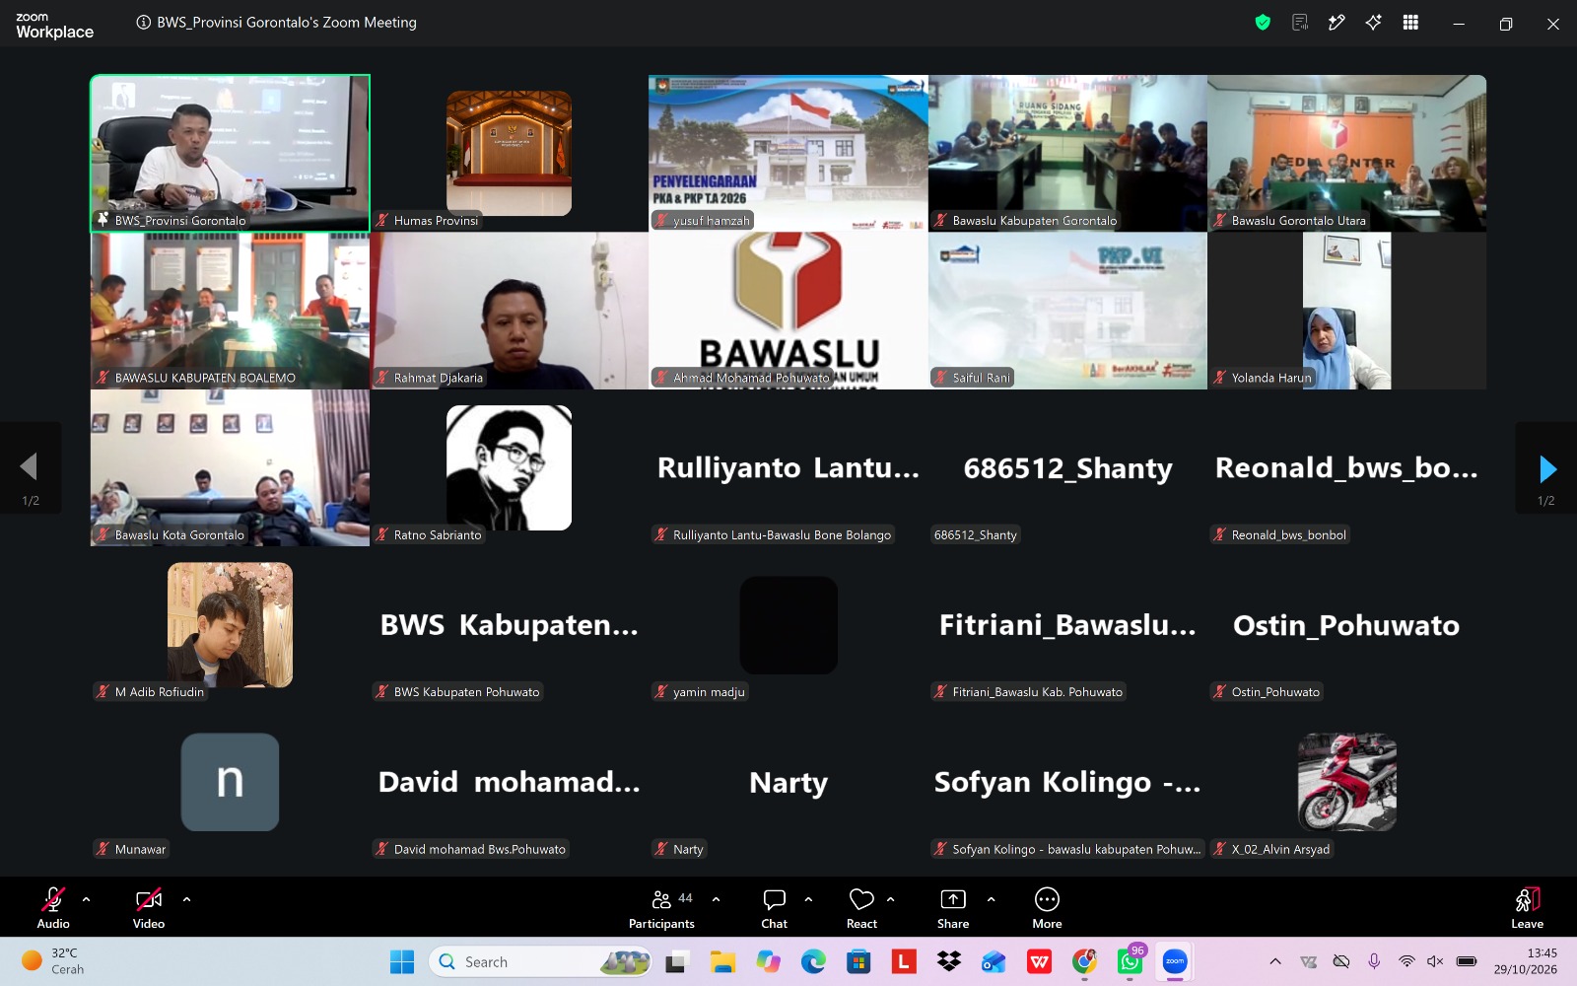Expand the arrow next to Chat

pyautogui.click(x=808, y=899)
